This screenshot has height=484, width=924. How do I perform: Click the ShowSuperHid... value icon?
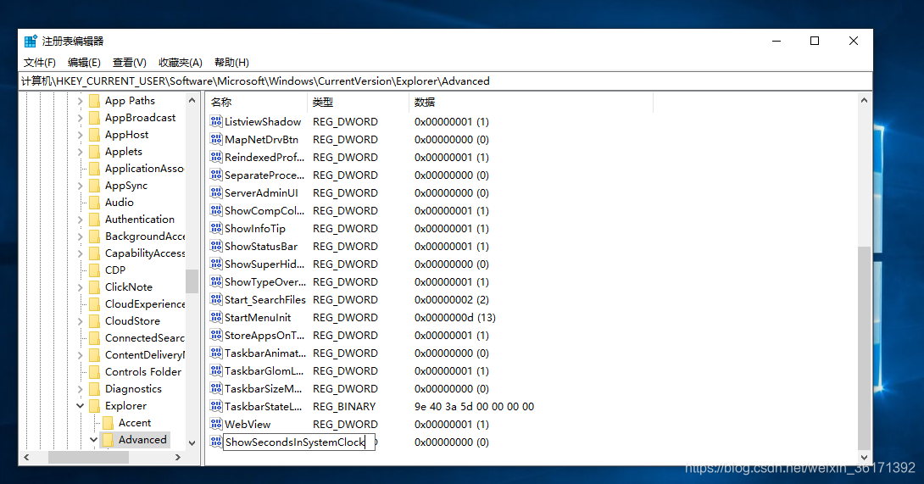coord(215,264)
